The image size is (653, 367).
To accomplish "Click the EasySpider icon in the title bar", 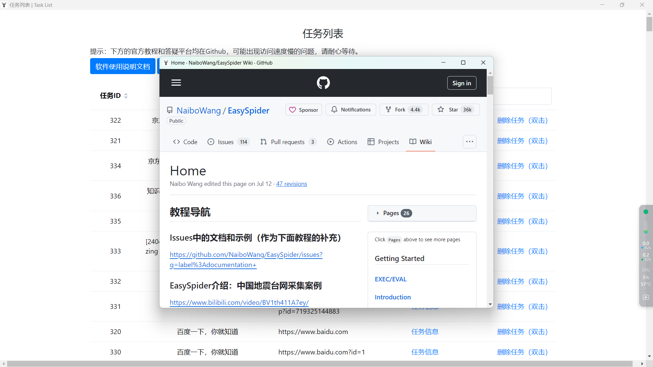I will (4, 5).
